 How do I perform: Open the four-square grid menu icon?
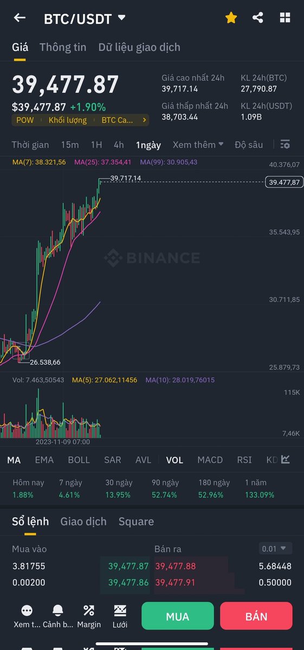[x=285, y=18]
